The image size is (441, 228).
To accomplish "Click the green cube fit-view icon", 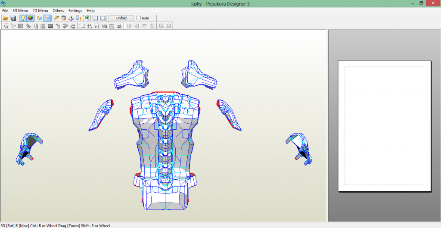I will [86, 18].
